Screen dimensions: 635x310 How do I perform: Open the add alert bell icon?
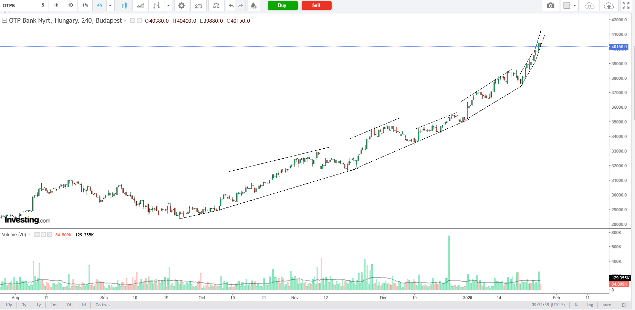coord(254,6)
